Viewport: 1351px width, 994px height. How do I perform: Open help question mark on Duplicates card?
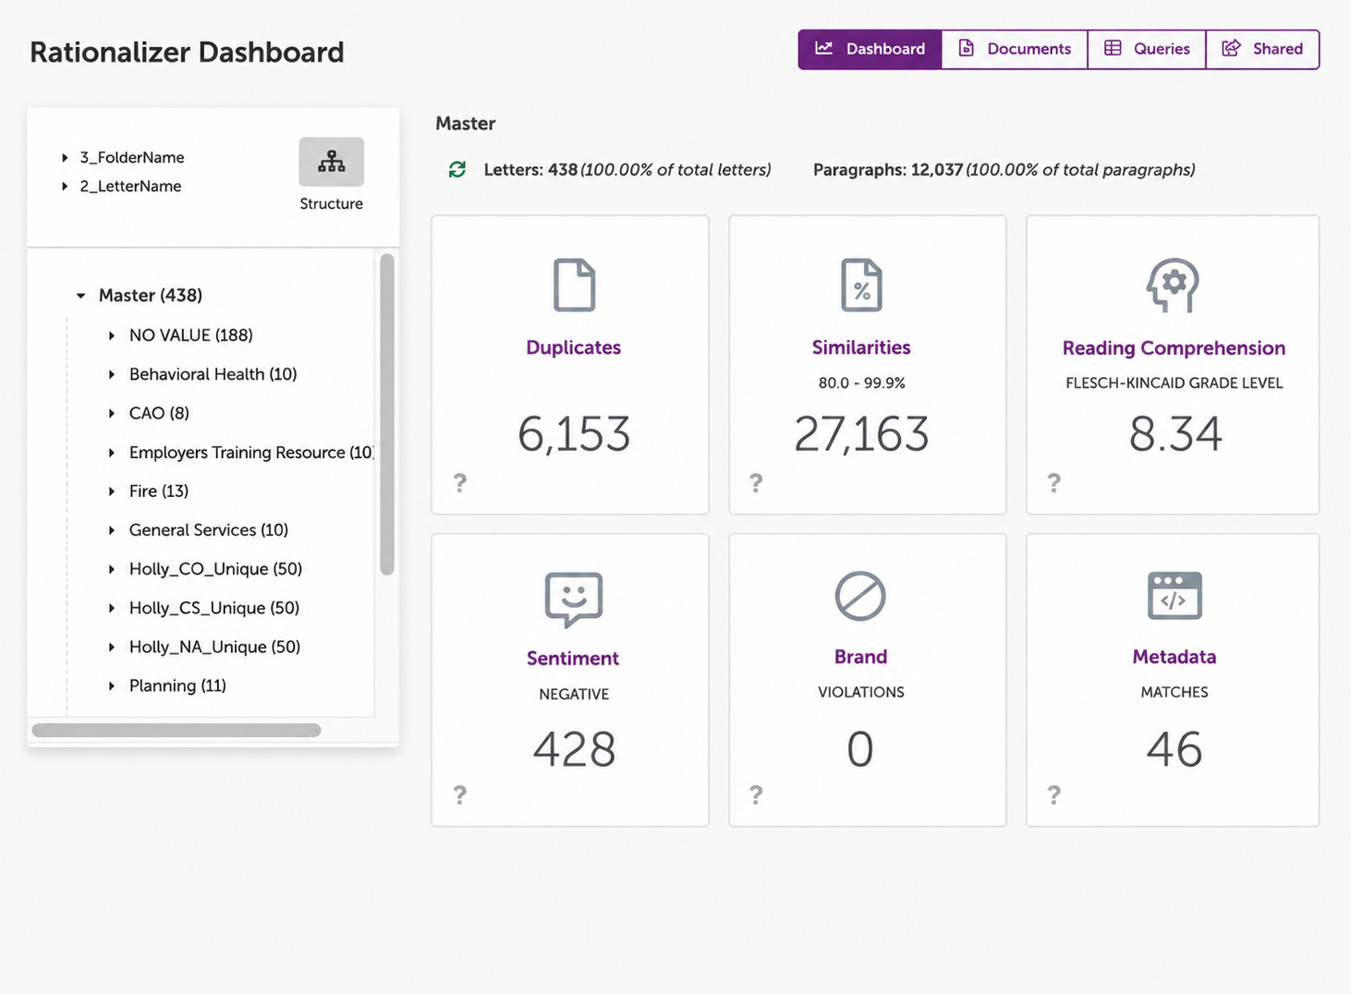[460, 482]
